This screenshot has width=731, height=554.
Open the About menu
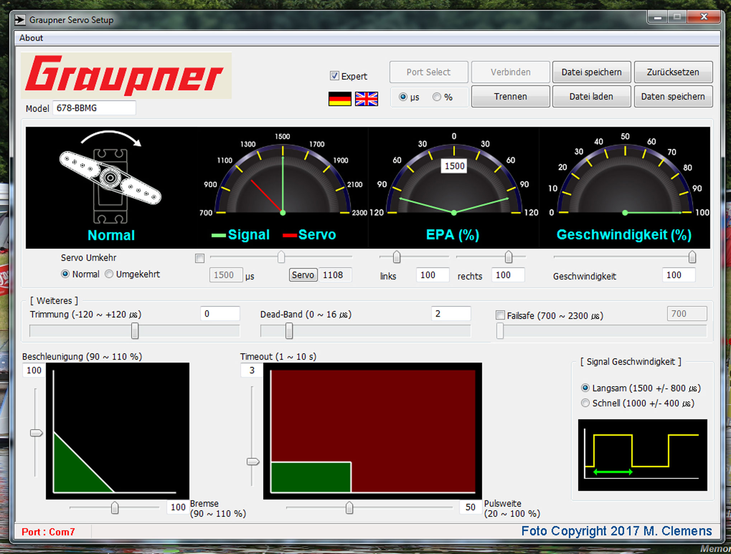coord(31,38)
